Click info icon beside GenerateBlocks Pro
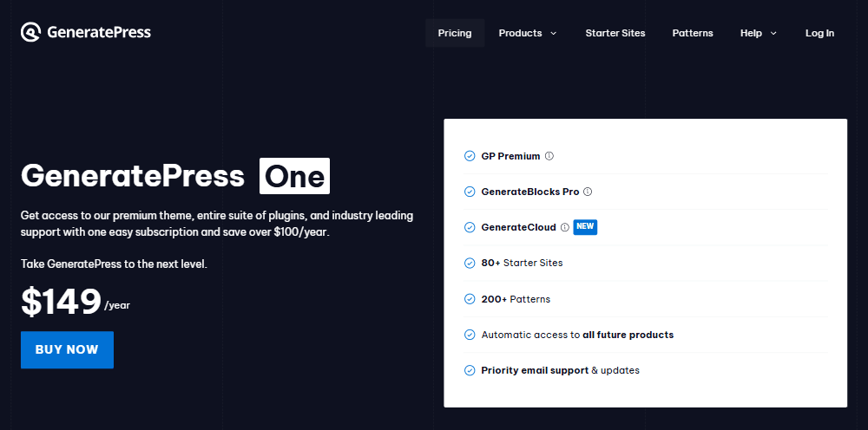This screenshot has height=430, width=868. (x=588, y=192)
